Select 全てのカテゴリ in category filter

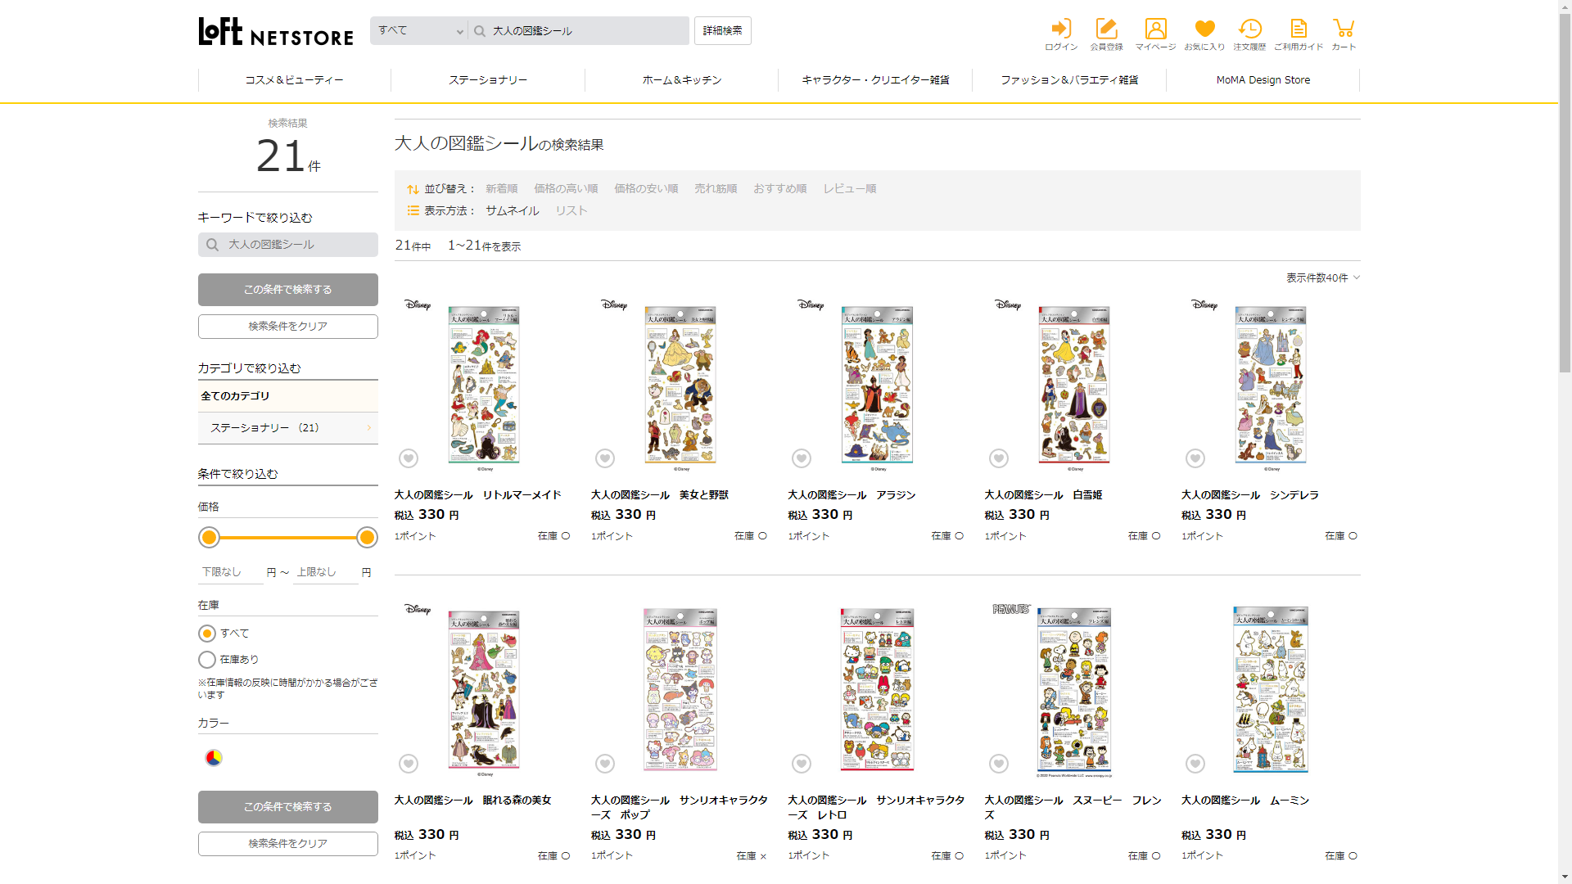(288, 396)
